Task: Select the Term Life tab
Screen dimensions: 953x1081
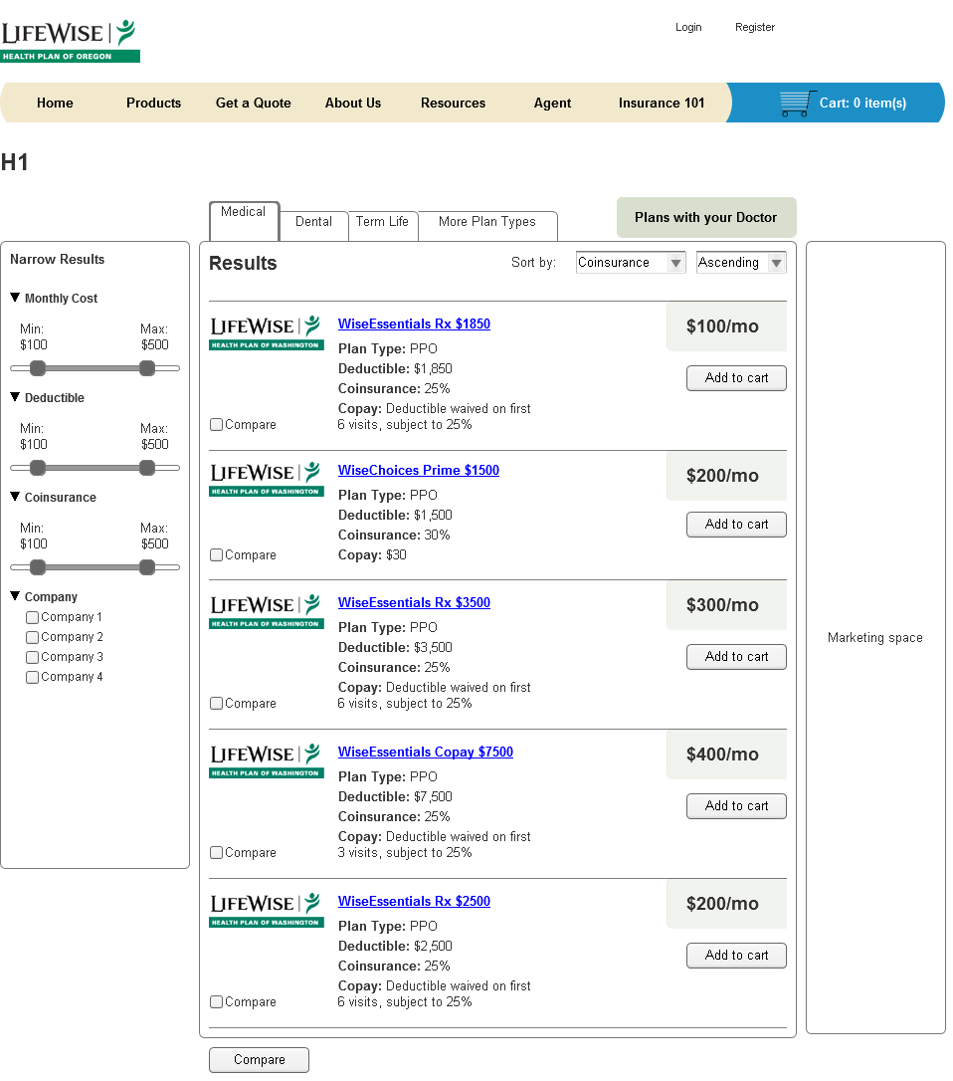Action: 382,222
